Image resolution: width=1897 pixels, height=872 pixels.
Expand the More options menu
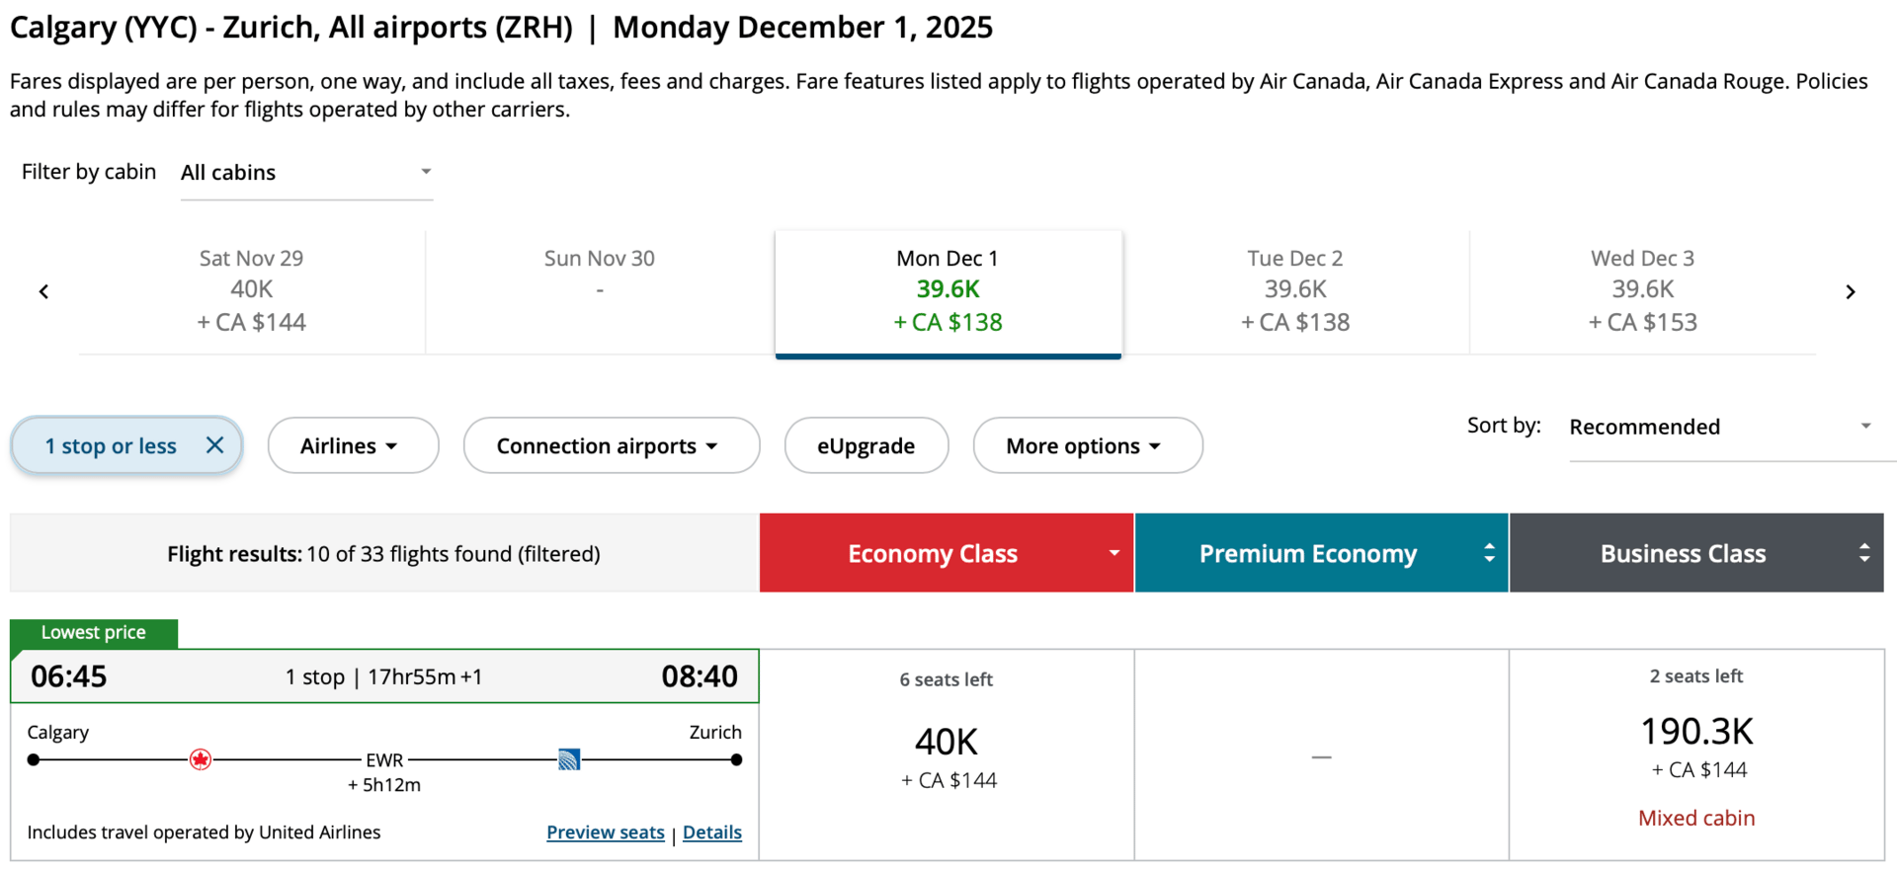point(1087,445)
